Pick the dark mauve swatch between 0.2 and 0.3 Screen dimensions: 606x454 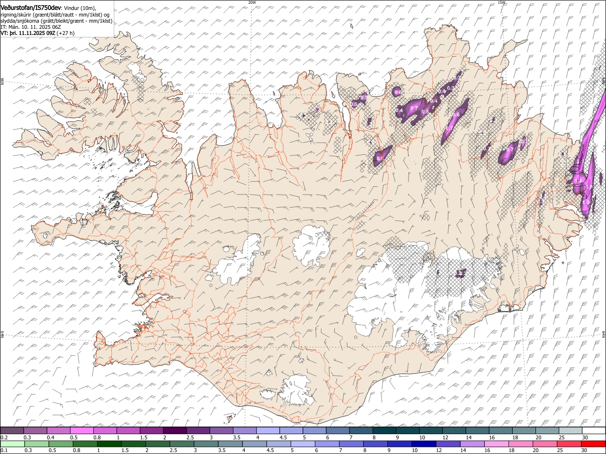point(12,430)
